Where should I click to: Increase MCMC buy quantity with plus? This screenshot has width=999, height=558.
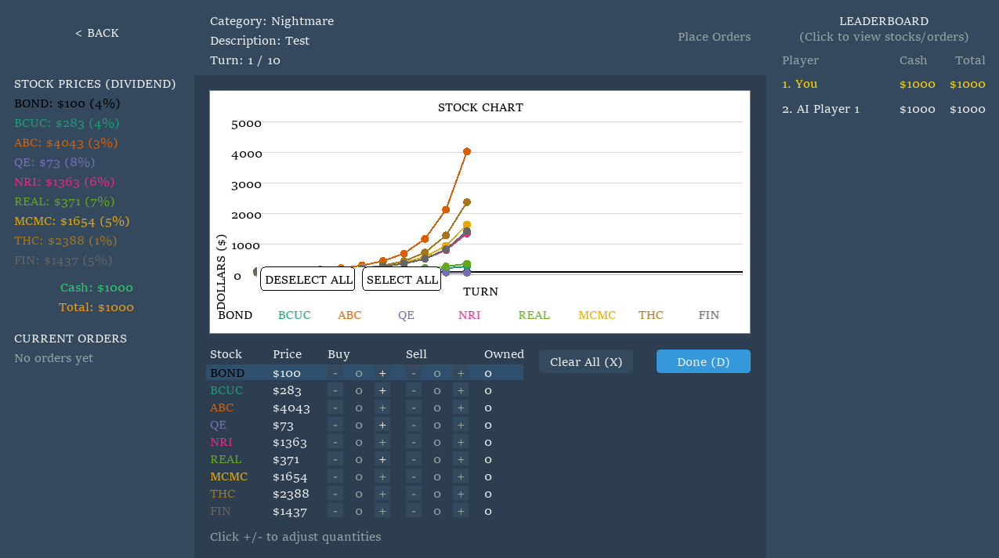click(382, 476)
